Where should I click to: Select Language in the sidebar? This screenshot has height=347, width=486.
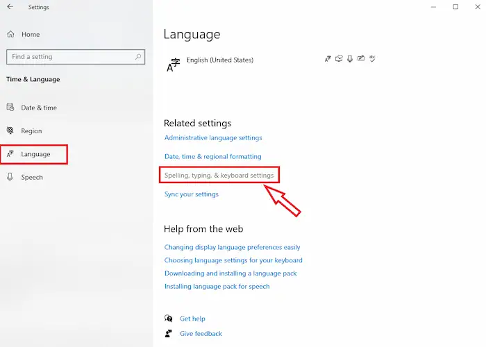tap(35, 154)
